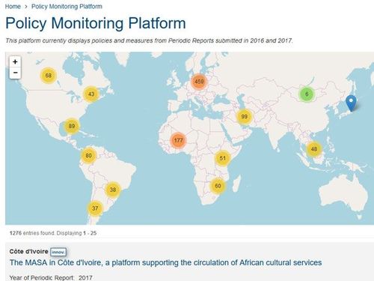374x281 pixels.
Task: Expand the 80 cluster in South America
Action: [88, 155]
